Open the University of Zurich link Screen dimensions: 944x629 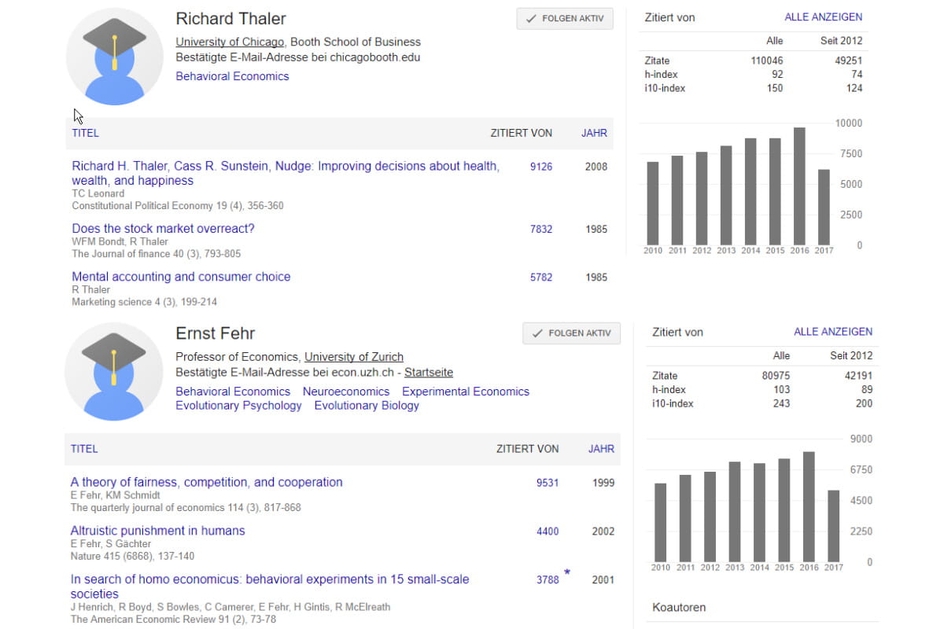coord(354,357)
